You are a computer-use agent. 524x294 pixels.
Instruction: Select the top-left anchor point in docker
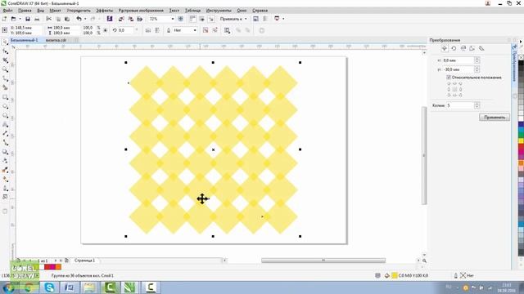click(x=449, y=83)
